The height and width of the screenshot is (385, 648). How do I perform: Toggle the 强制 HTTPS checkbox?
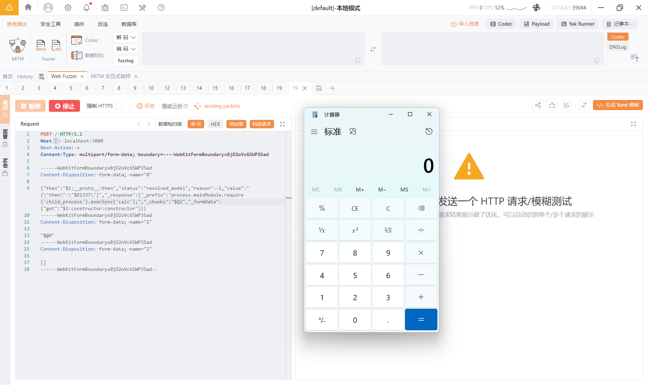(119, 106)
